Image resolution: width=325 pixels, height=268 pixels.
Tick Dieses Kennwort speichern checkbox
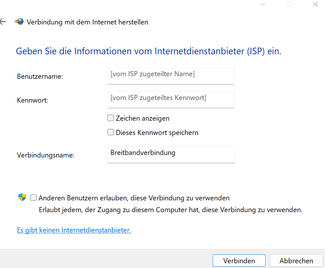[111, 132]
